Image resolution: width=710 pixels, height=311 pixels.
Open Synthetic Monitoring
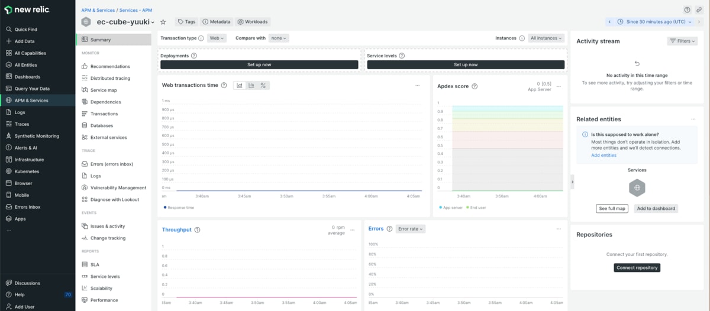37,136
